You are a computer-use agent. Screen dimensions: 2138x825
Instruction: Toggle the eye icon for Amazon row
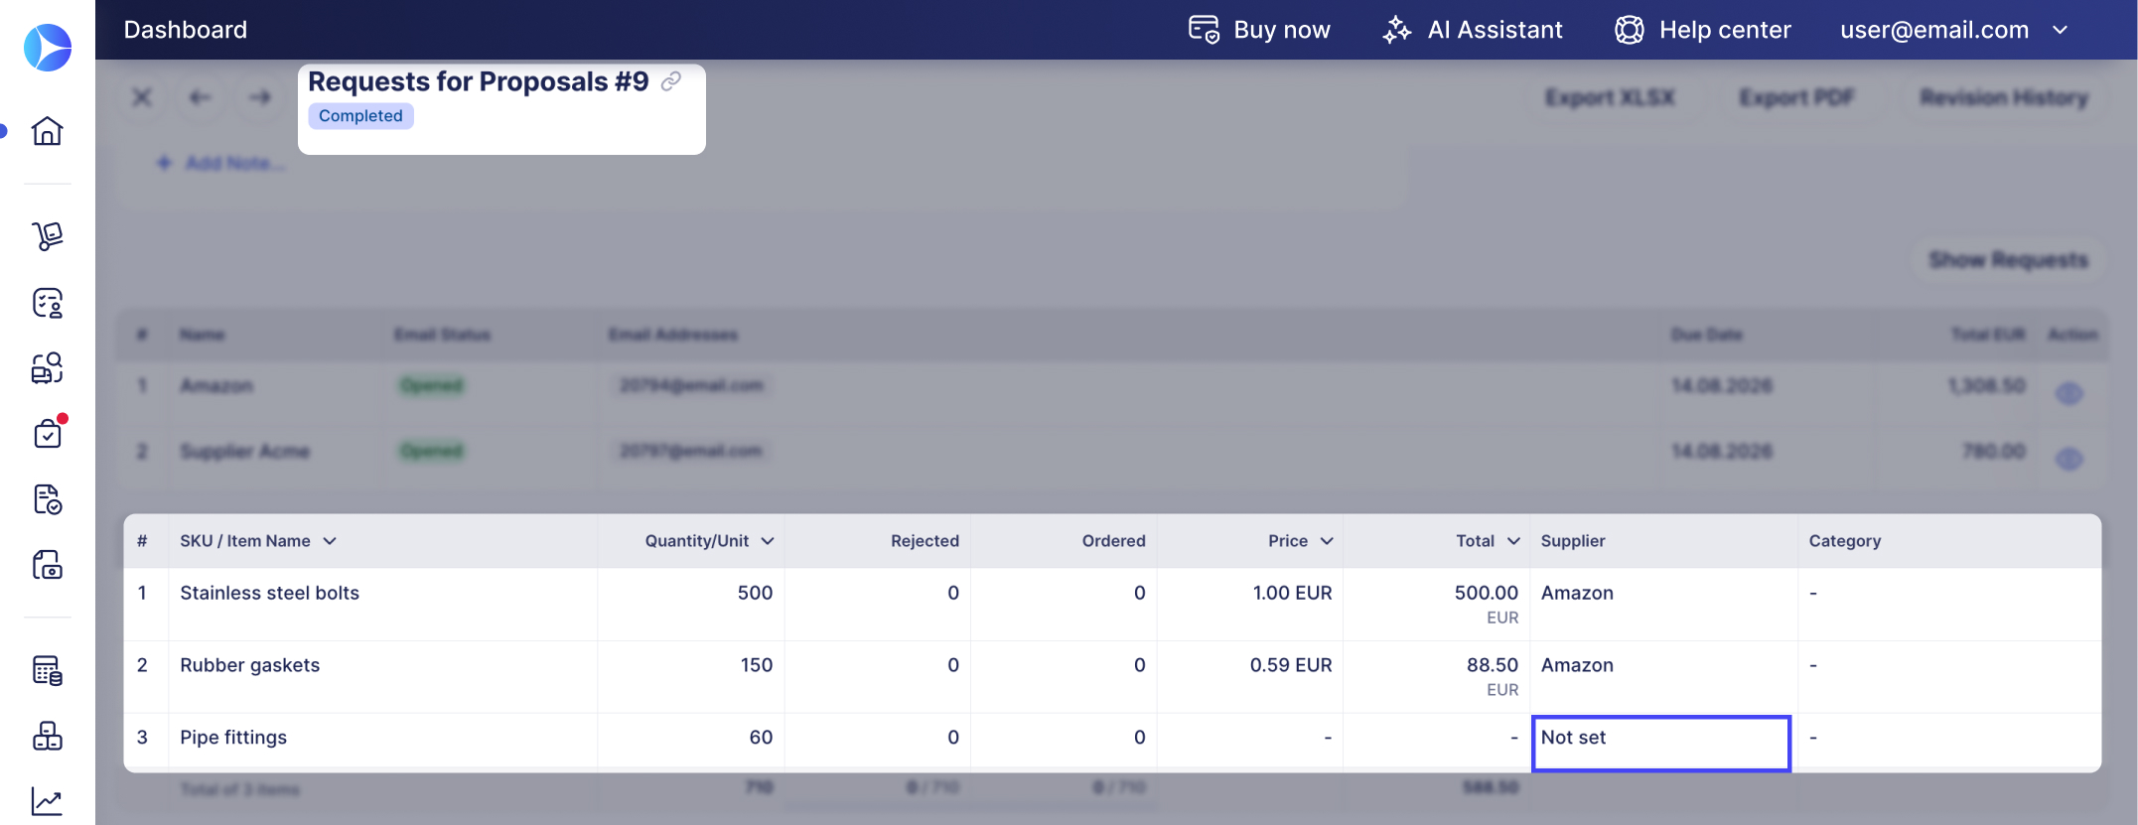coord(2068,394)
